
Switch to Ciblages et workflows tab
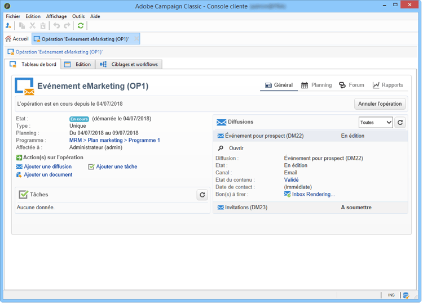[x=129, y=65]
